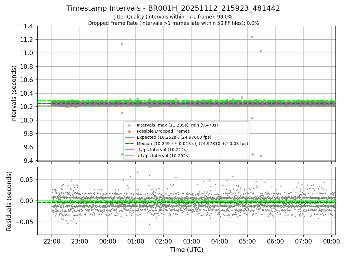Screen dimensions: 347x260
Task: Select legend entry 'Possible Dropped Frames'
Action: click(x=163, y=131)
